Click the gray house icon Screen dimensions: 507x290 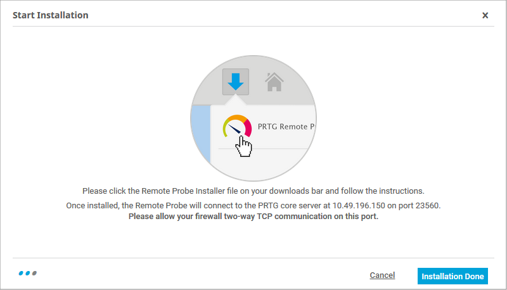(274, 82)
